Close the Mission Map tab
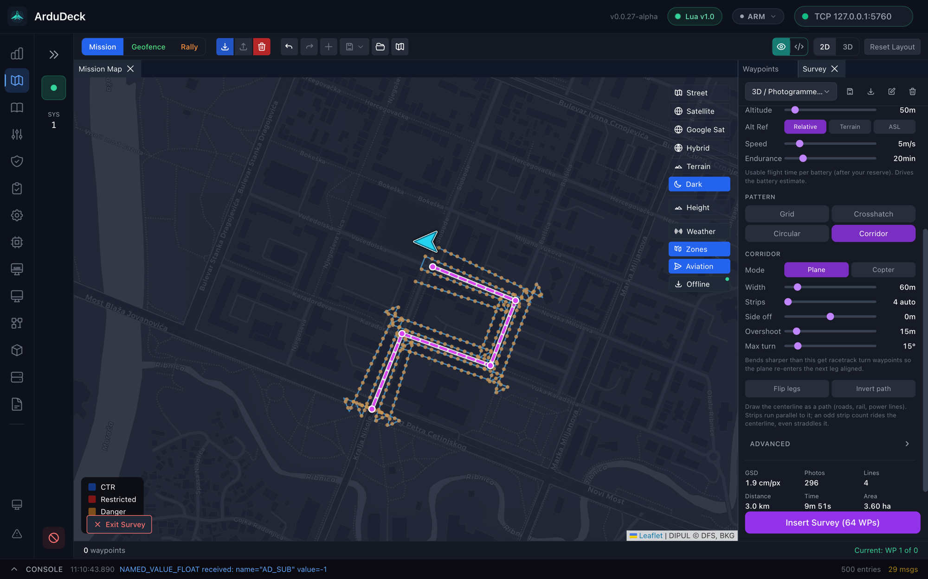Viewport: 928px width, 579px height. (x=130, y=69)
